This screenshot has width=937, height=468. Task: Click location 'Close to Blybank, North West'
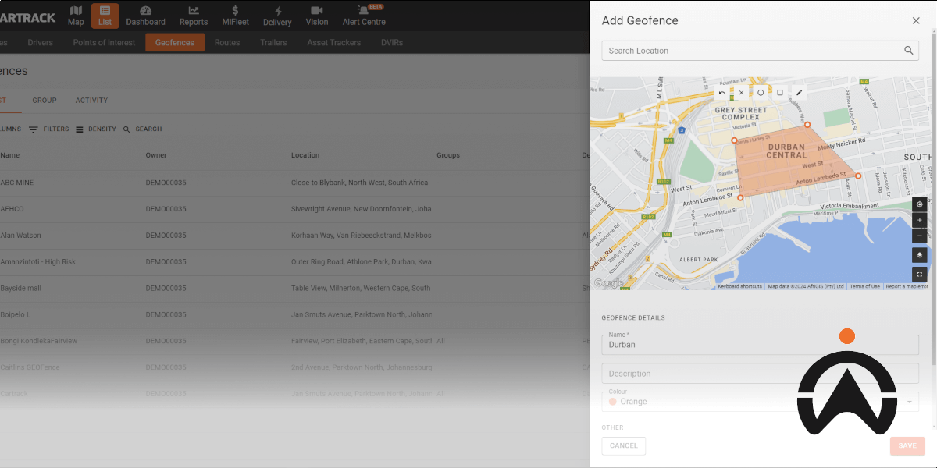click(x=359, y=183)
